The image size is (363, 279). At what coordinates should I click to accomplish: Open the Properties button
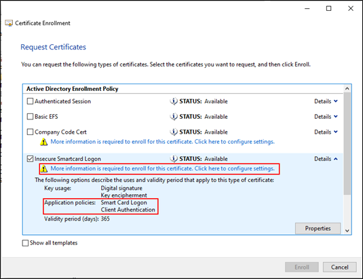[x=318, y=228]
